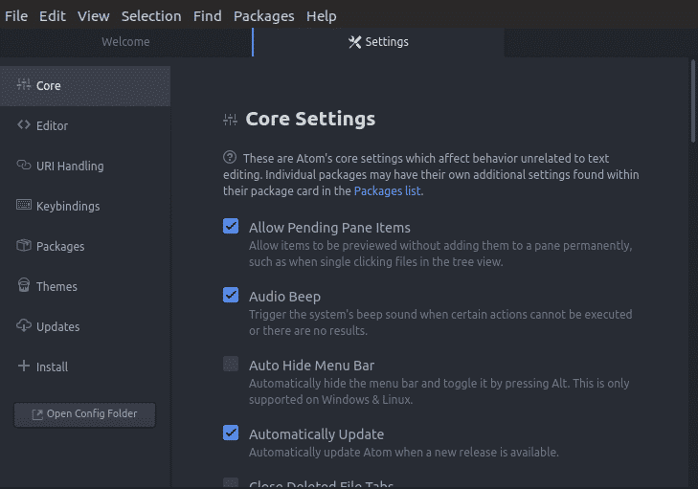Select Core in settings sidebar
The image size is (698, 489).
[85, 86]
